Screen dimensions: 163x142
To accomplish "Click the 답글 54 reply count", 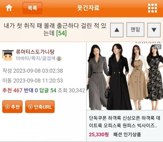I will pos(48,90).
